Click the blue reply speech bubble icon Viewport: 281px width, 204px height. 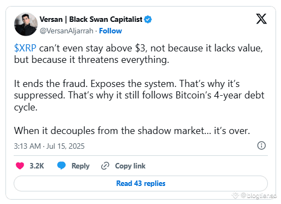(x=61, y=166)
